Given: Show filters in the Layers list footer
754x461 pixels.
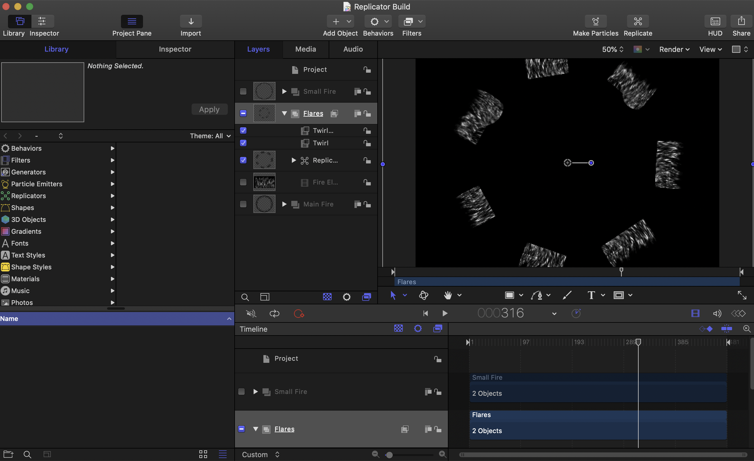Looking at the screenshot, I should (366, 297).
